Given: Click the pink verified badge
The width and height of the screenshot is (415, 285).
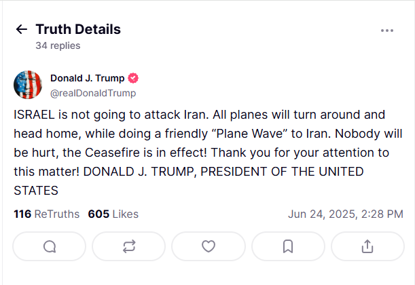Looking at the screenshot, I should coord(133,78).
